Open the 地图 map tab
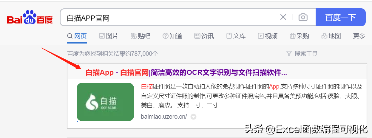 pos(331,36)
